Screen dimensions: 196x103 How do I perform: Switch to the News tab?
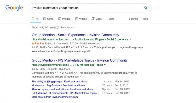(48, 19)
